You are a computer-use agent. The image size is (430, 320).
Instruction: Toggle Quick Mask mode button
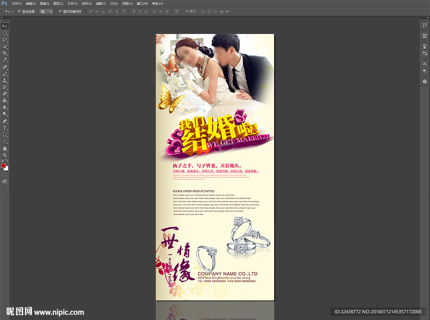click(x=5, y=174)
